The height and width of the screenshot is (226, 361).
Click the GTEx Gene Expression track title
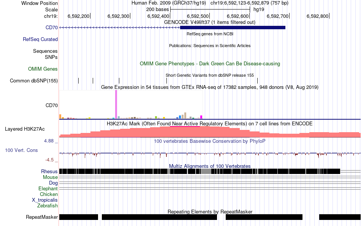[x=210, y=87]
